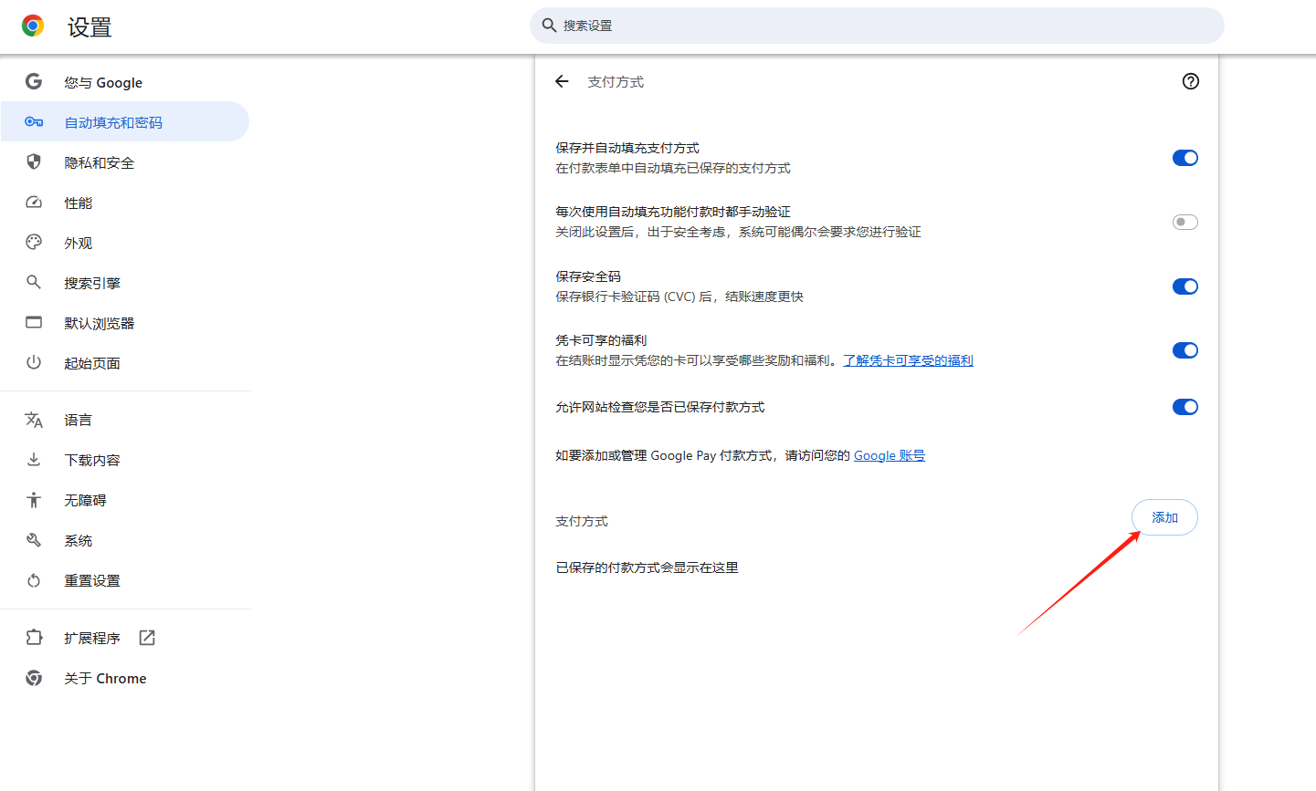1316x791 pixels.
Task: Go back using the arrow beside 支付方式
Action: point(562,81)
